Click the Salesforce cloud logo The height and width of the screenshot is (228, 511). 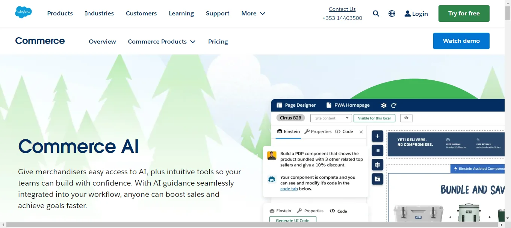pos(23,12)
